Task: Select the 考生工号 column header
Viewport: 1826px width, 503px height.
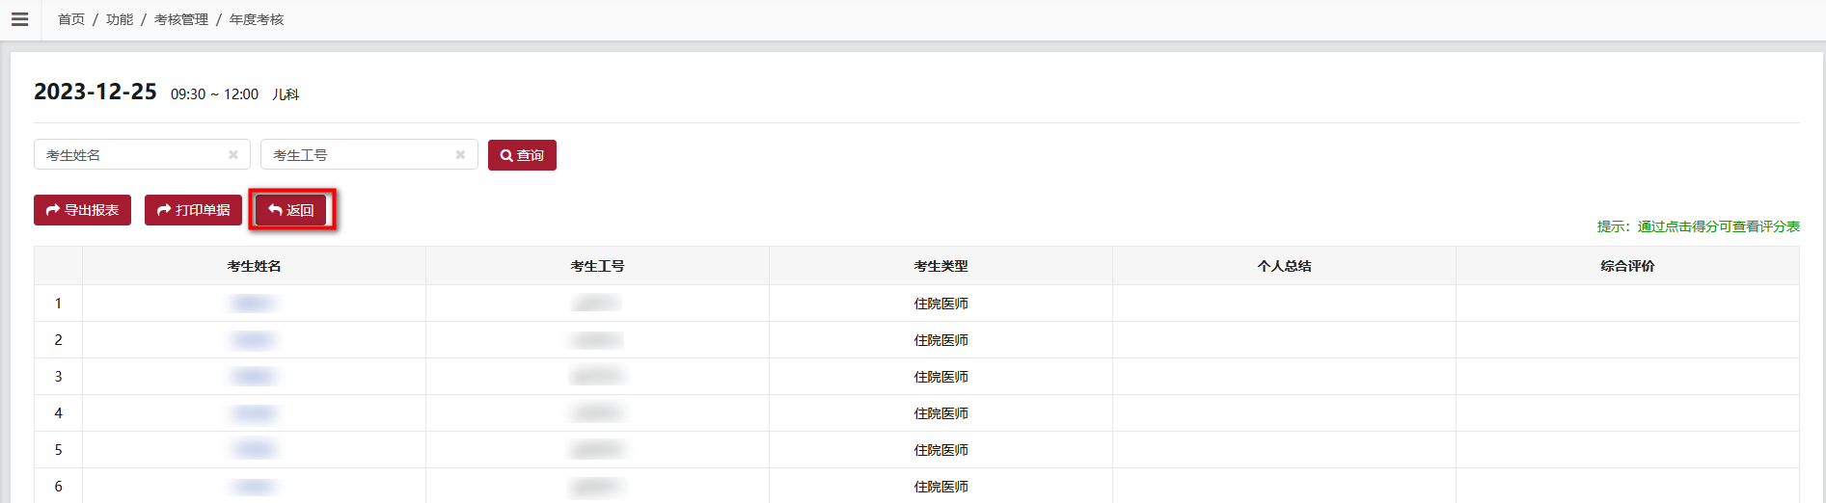Action: click(597, 266)
